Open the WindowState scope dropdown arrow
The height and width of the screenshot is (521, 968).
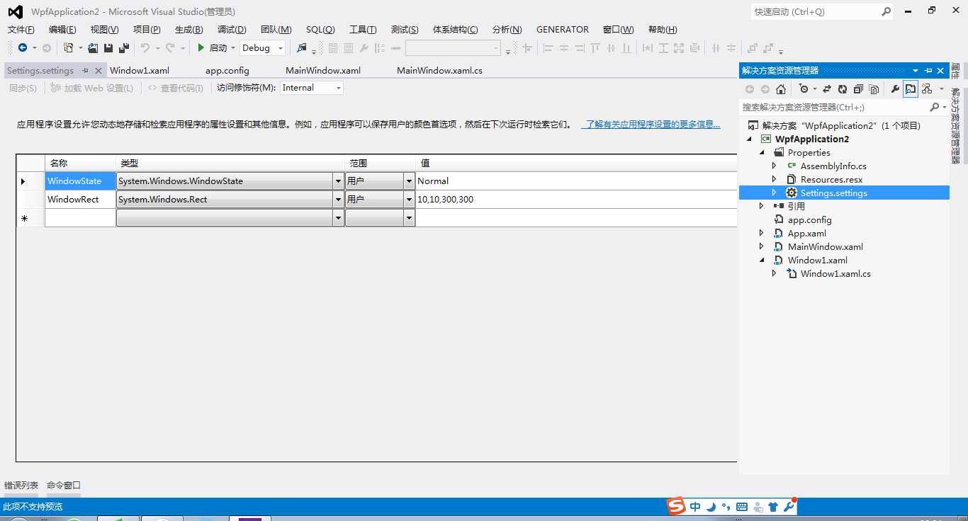pyautogui.click(x=409, y=181)
